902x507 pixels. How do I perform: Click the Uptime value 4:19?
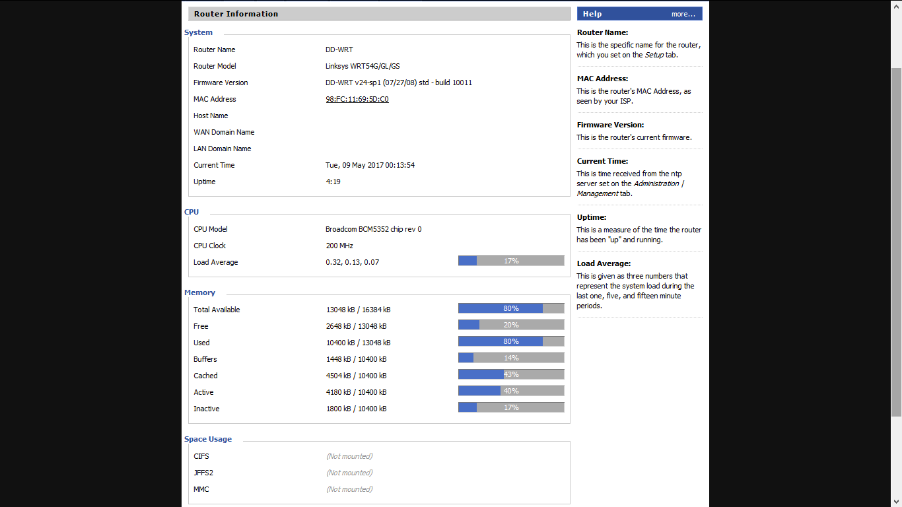pos(333,182)
